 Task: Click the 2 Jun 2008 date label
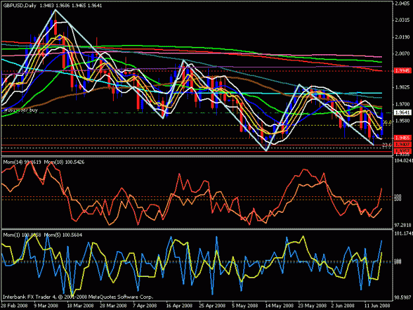(x=343, y=306)
